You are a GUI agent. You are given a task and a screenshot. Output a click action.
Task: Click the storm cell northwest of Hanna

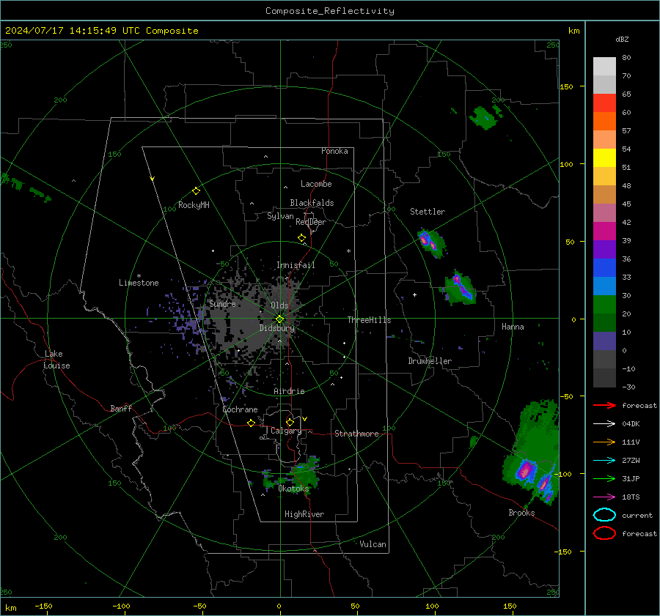(x=460, y=288)
